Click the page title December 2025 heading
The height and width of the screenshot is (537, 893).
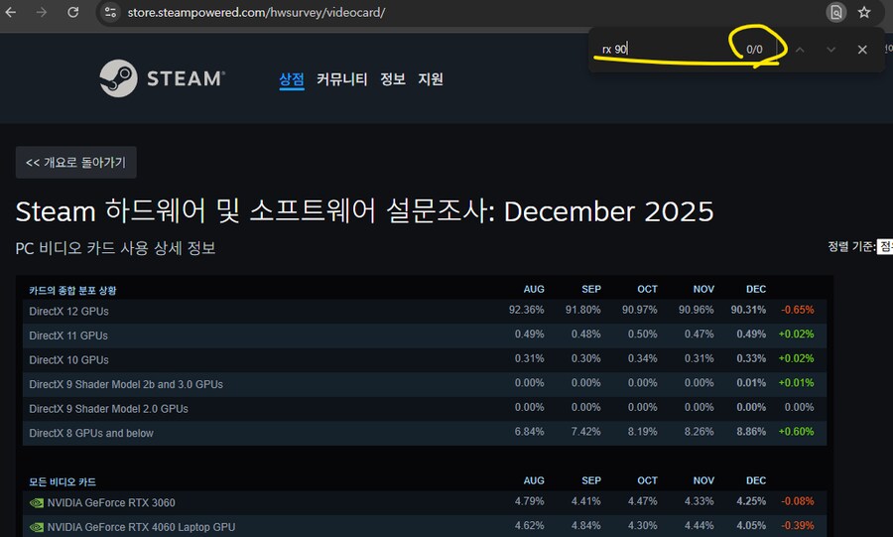coord(364,211)
